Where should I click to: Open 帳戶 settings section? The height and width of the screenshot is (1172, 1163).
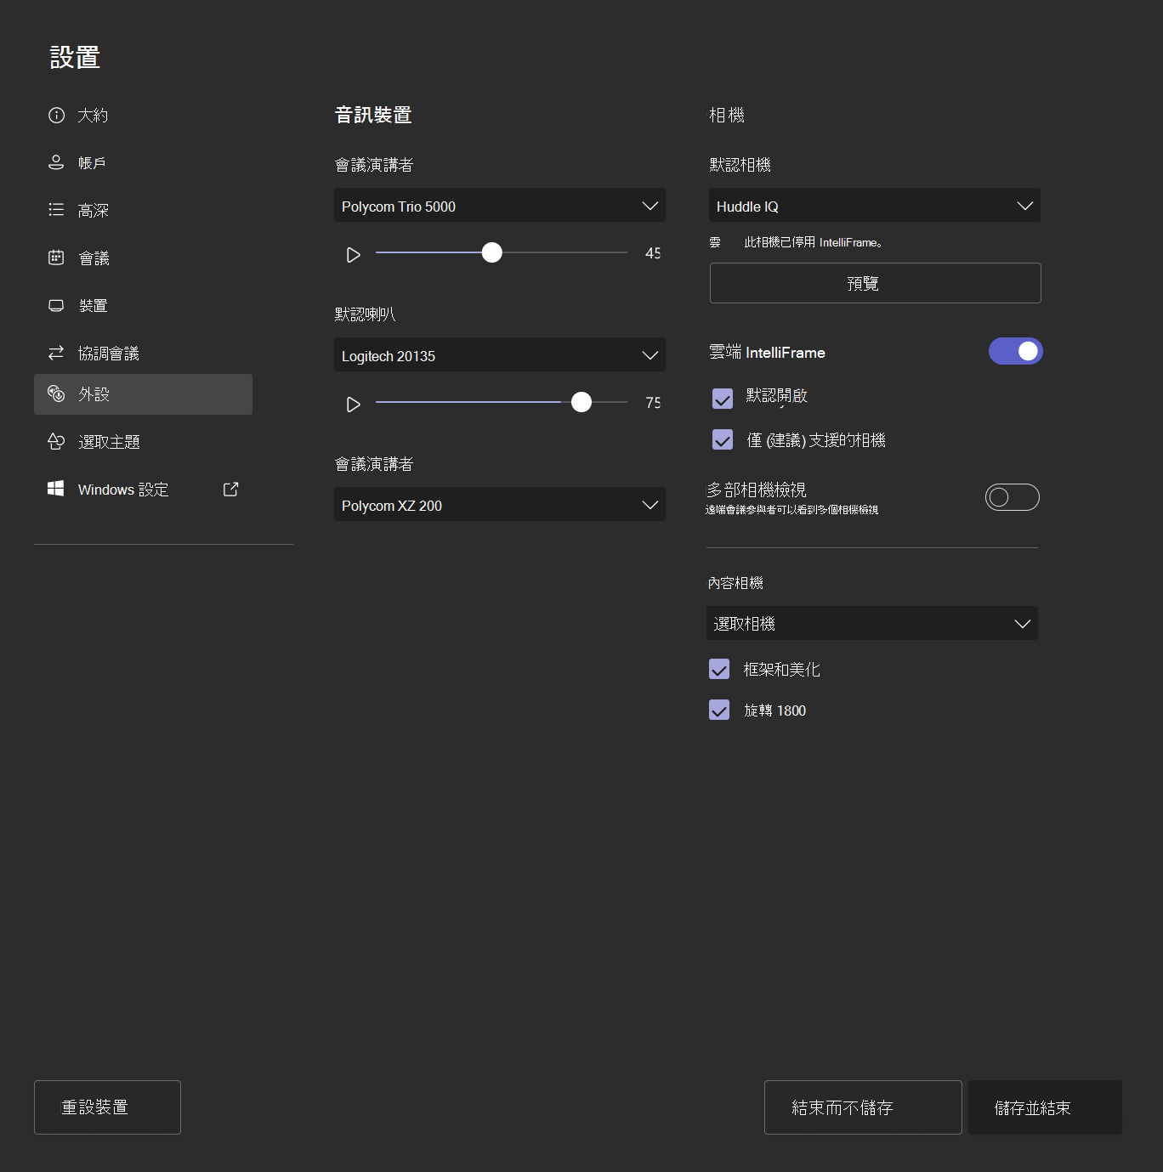tap(143, 163)
